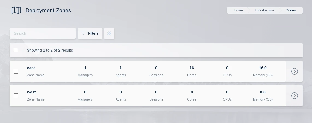Click east zone Cores value 16
Image resolution: width=312 pixels, height=123 pixels.
[x=192, y=68]
